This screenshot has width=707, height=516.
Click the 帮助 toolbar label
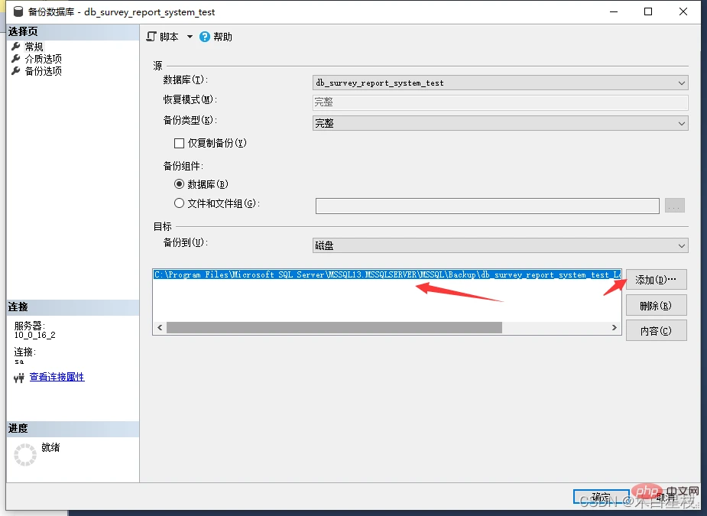click(222, 37)
